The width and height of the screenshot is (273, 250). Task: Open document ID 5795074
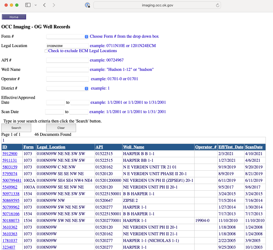coord(10,174)
